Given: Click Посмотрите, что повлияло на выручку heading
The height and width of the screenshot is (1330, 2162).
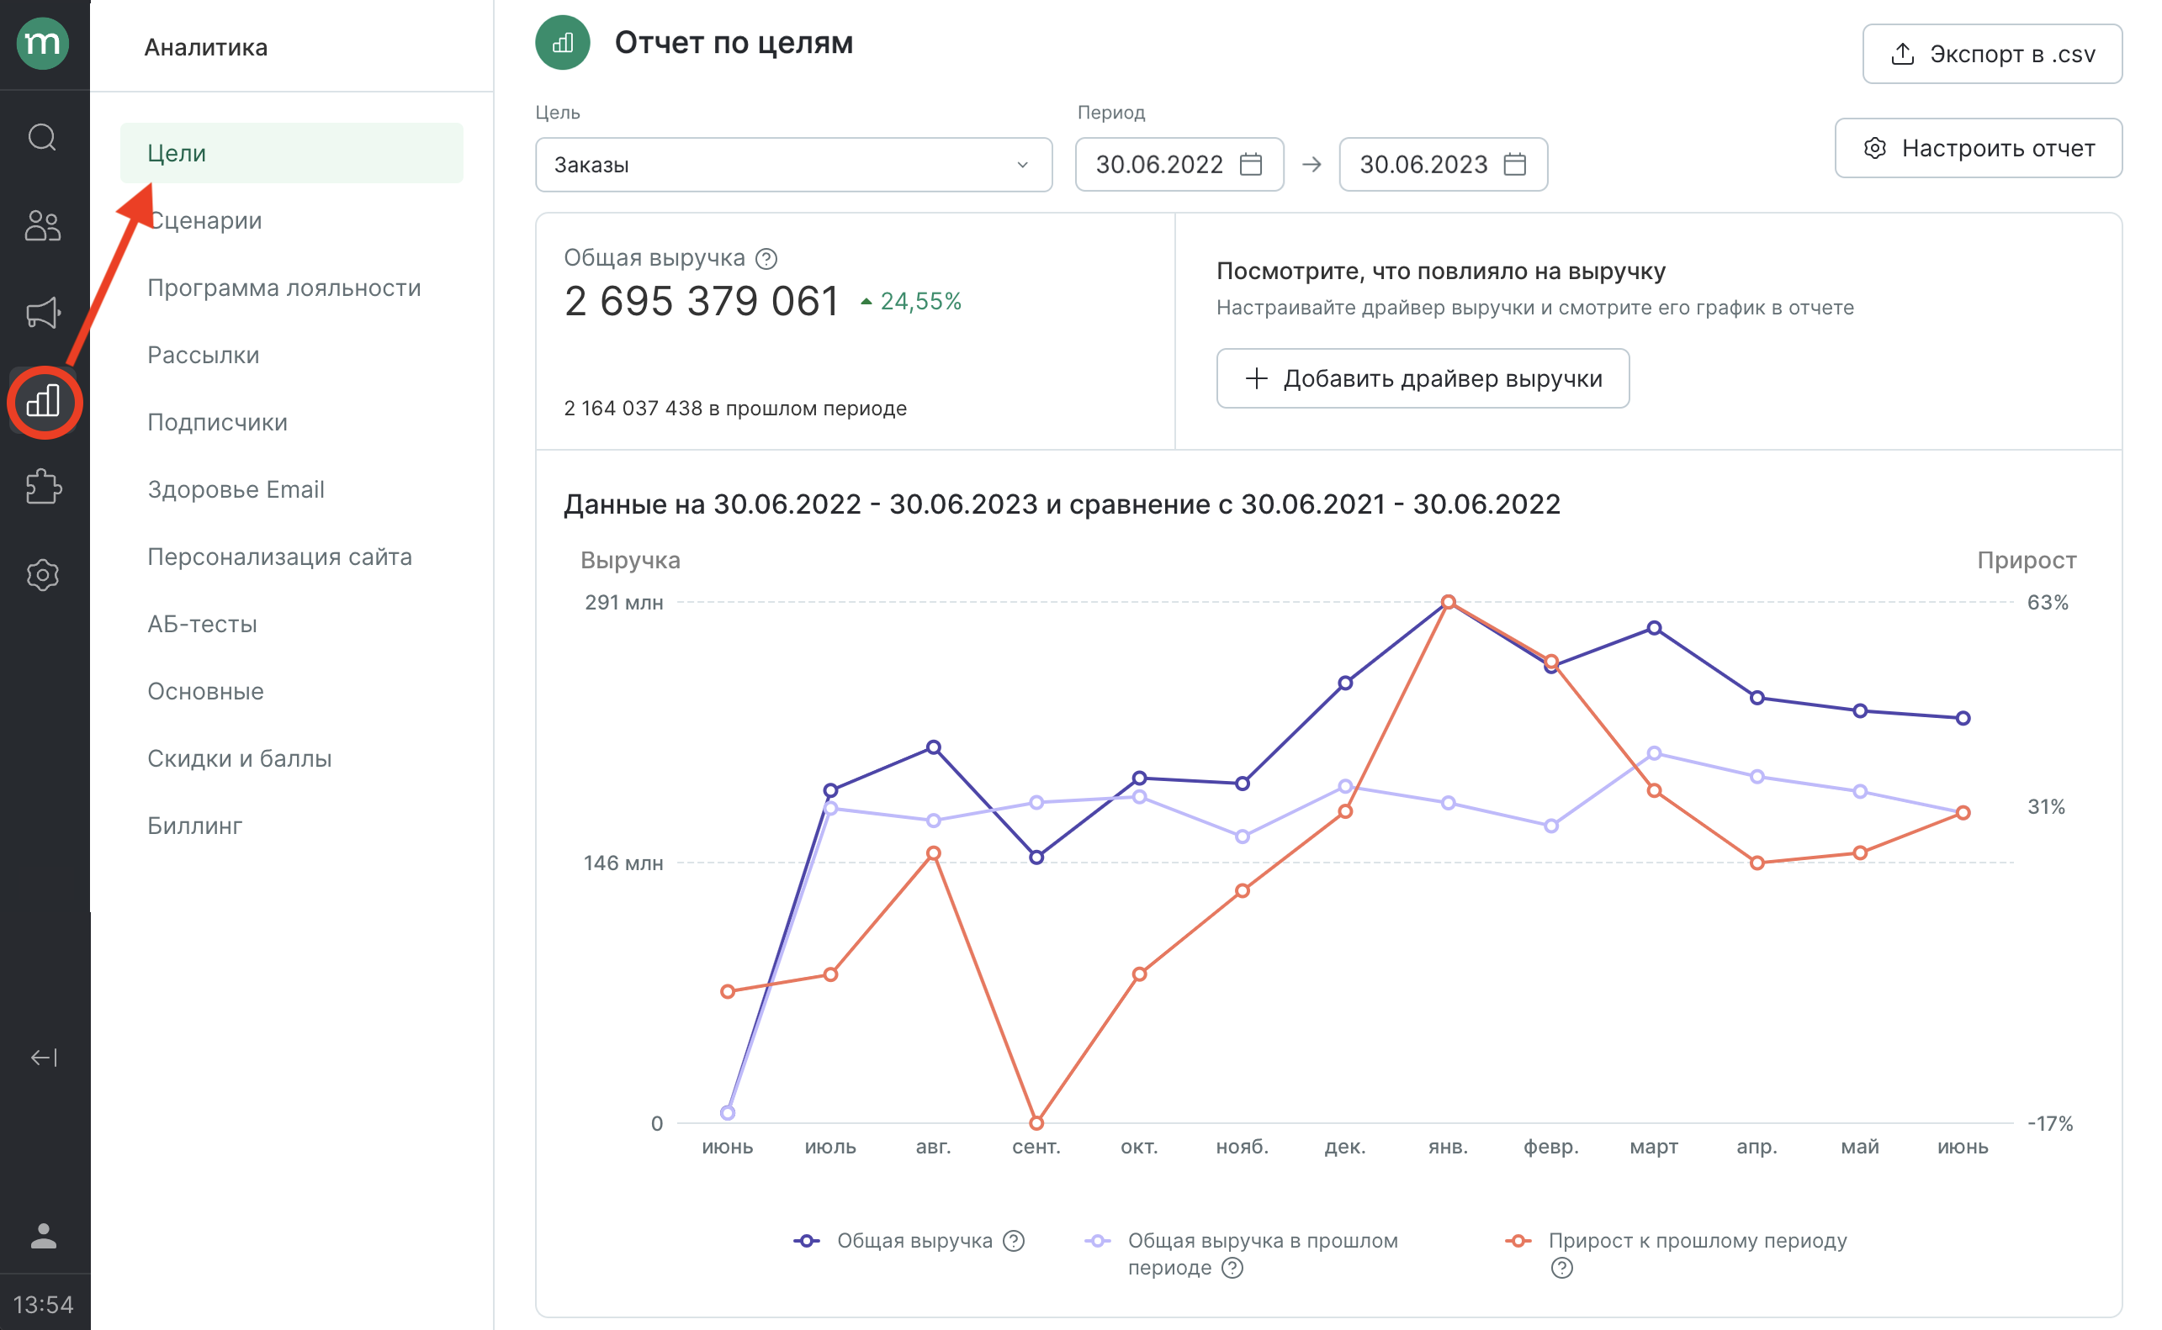Looking at the screenshot, I should tap(1439, 271).
